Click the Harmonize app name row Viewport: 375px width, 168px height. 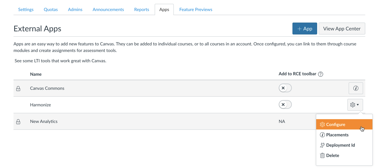(x=40, y=105)
